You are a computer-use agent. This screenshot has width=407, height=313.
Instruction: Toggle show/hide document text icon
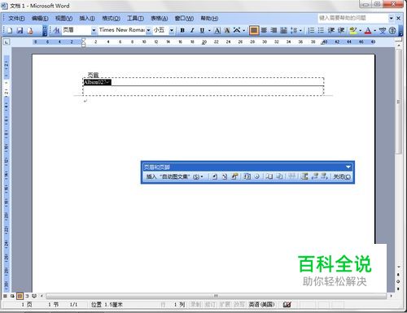(x=279, y=176)
